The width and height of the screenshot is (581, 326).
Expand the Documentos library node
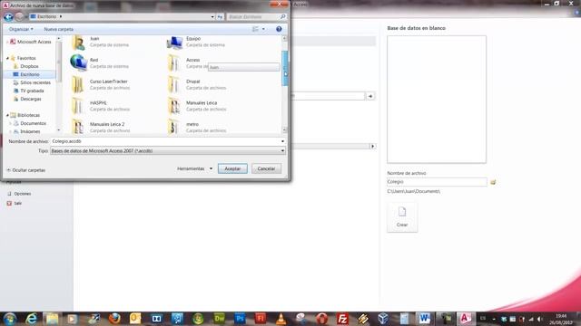tap(10, 123)
